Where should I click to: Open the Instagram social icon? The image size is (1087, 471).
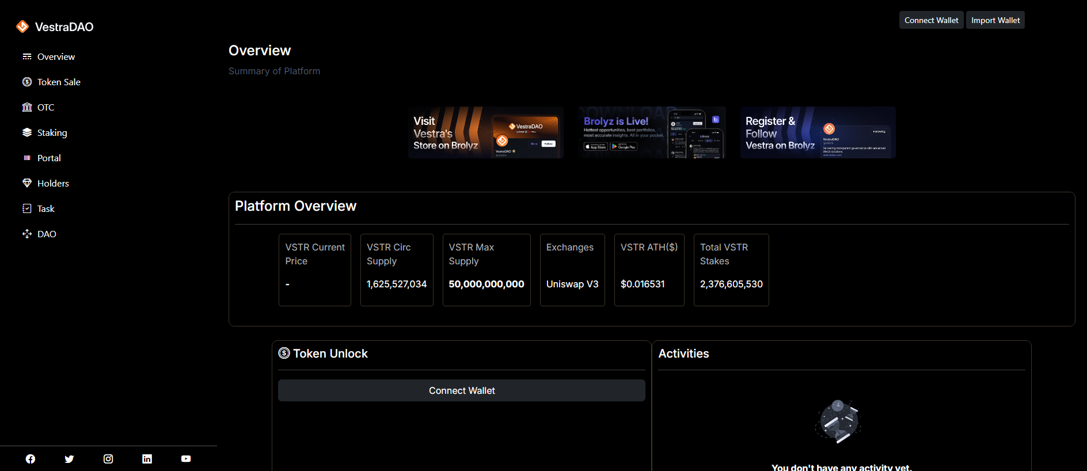point(108,459)
